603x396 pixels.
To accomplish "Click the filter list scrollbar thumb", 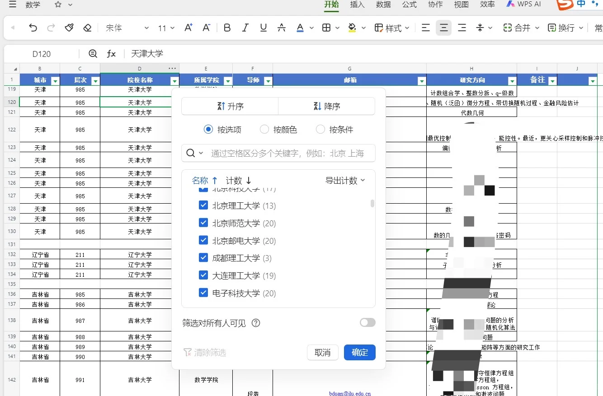I will 372,203.
